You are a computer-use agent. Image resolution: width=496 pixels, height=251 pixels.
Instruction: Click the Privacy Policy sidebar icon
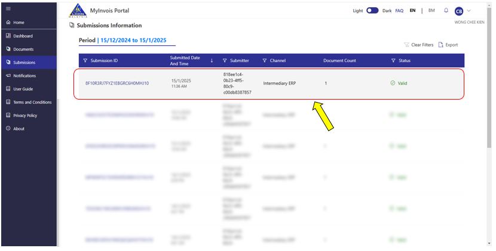8,115
